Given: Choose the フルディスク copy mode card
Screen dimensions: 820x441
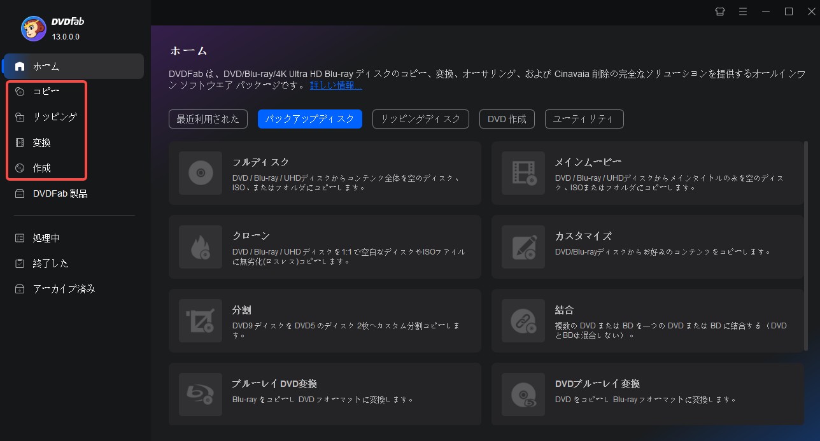Looking at the screenshot, I should 325,173.
